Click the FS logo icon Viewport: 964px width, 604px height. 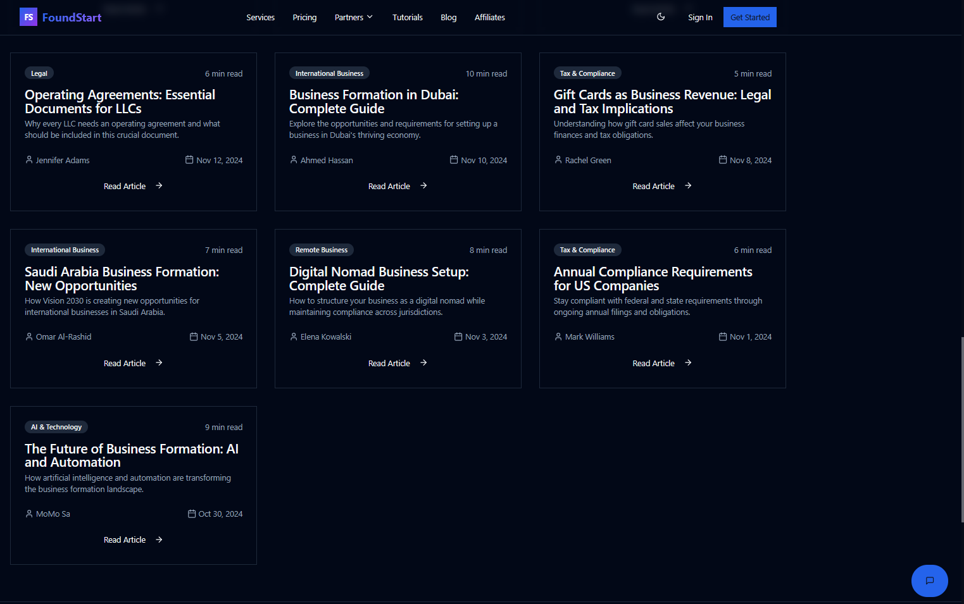pos(28,17)
